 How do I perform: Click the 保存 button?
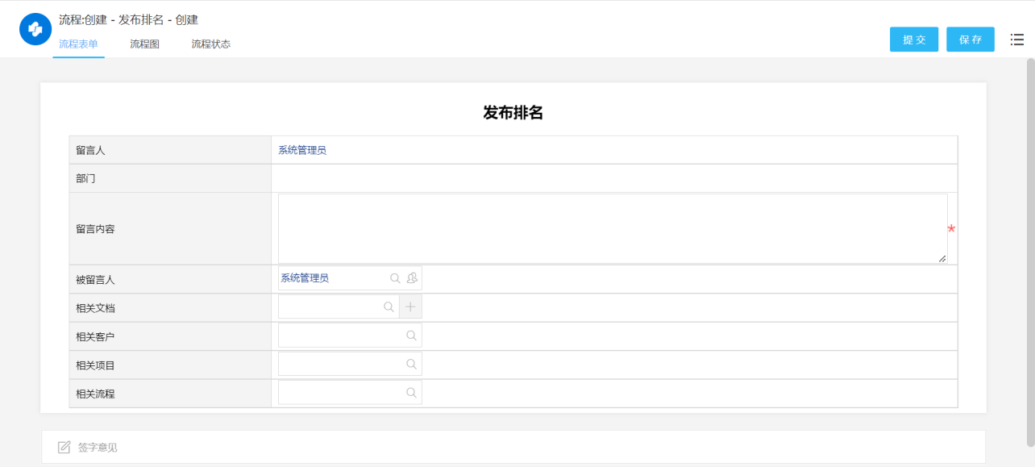tap(971, 39)
